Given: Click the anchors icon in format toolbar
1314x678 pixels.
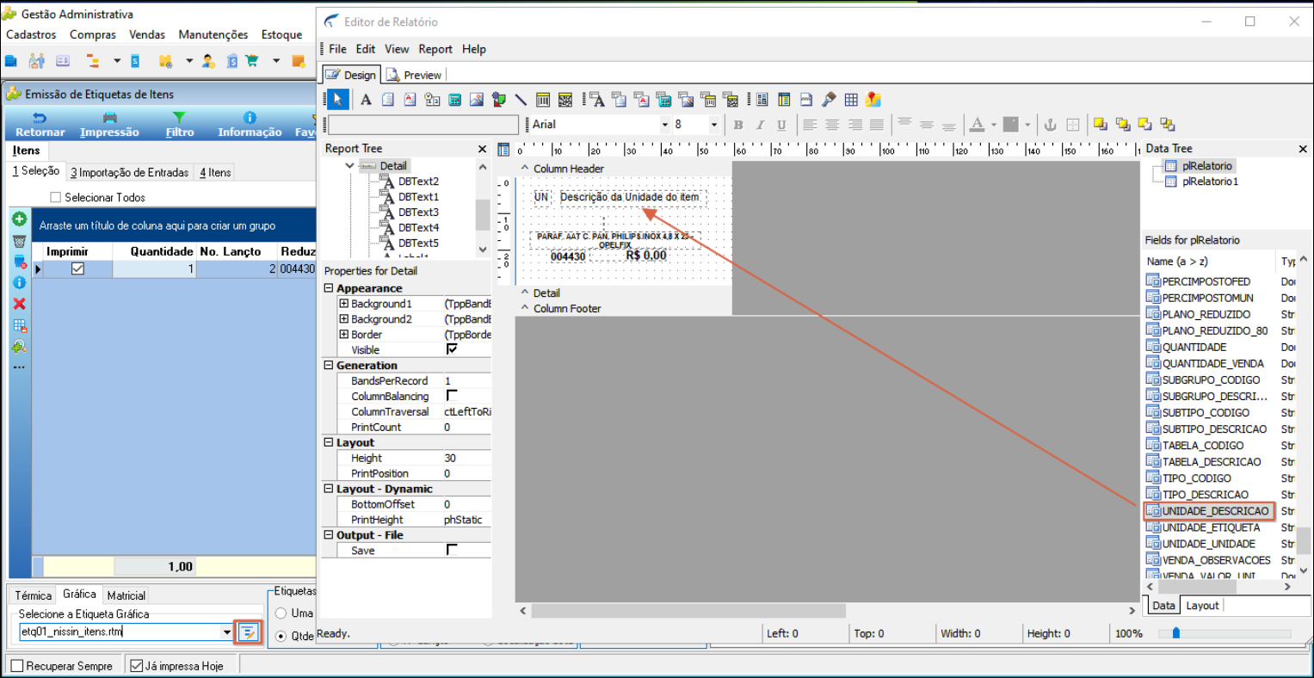Looking at the screenshot, I should (1050, 125).
